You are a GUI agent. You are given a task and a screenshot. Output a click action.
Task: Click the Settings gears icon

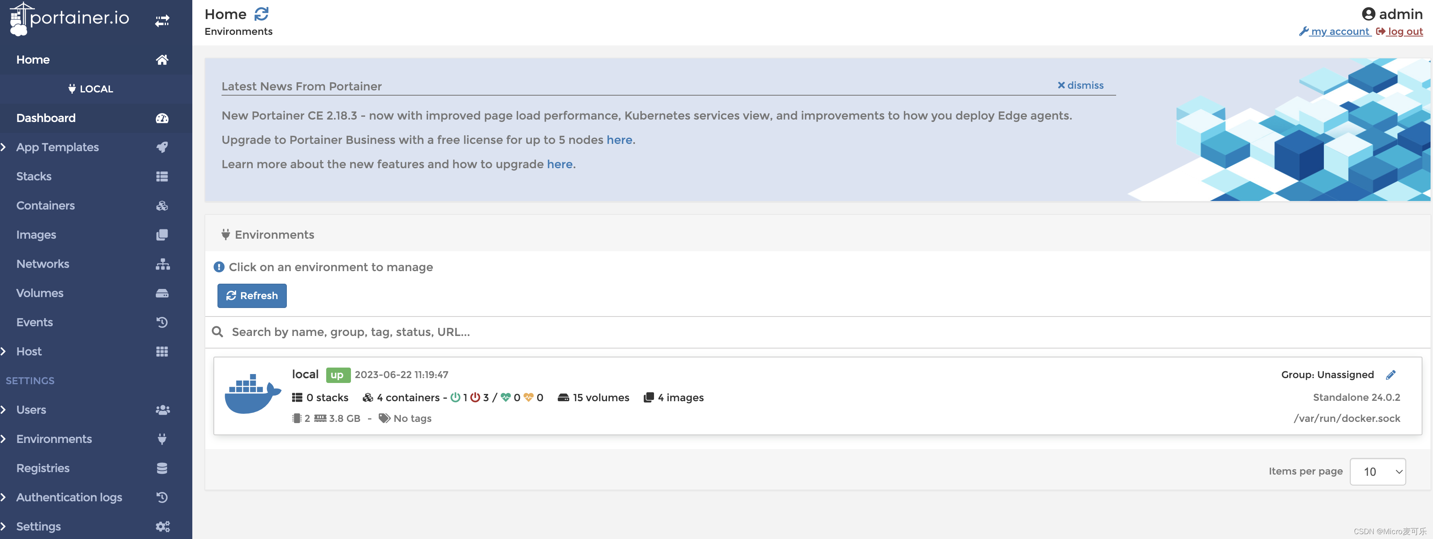[x=162, y=526]
